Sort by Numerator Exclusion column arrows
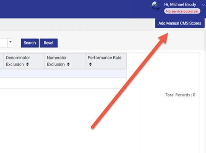This screenshot has width=206, height=153. click(x=68, y=64)
